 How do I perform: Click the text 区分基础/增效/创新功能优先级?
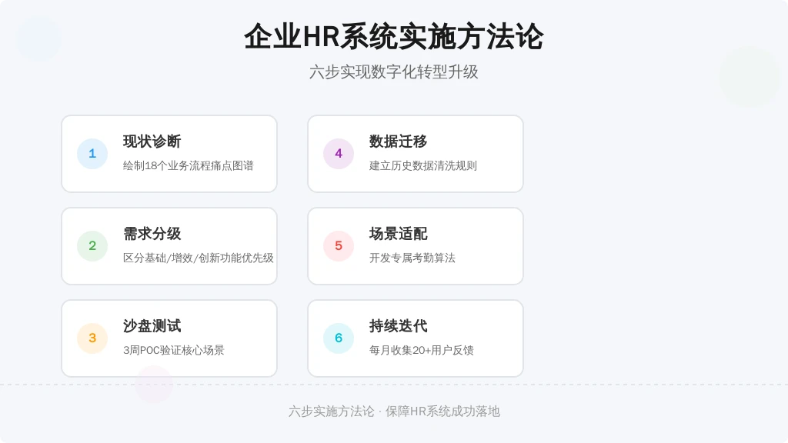[199, 258]
